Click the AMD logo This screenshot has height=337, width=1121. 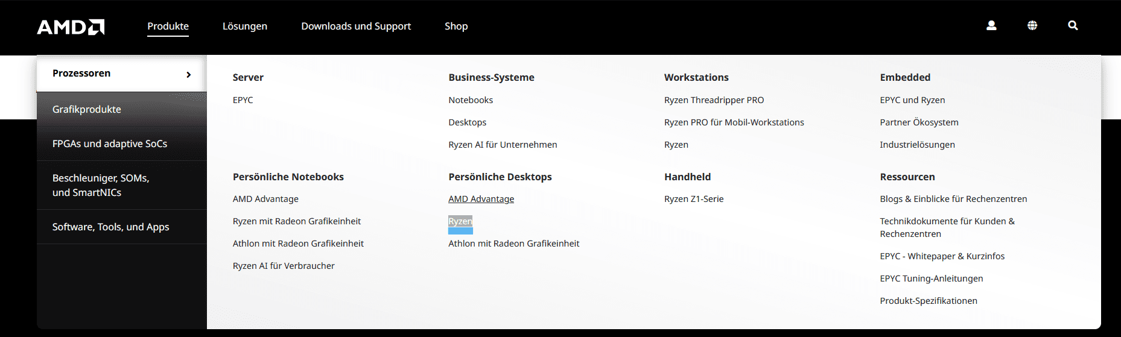tap(71, 27)
